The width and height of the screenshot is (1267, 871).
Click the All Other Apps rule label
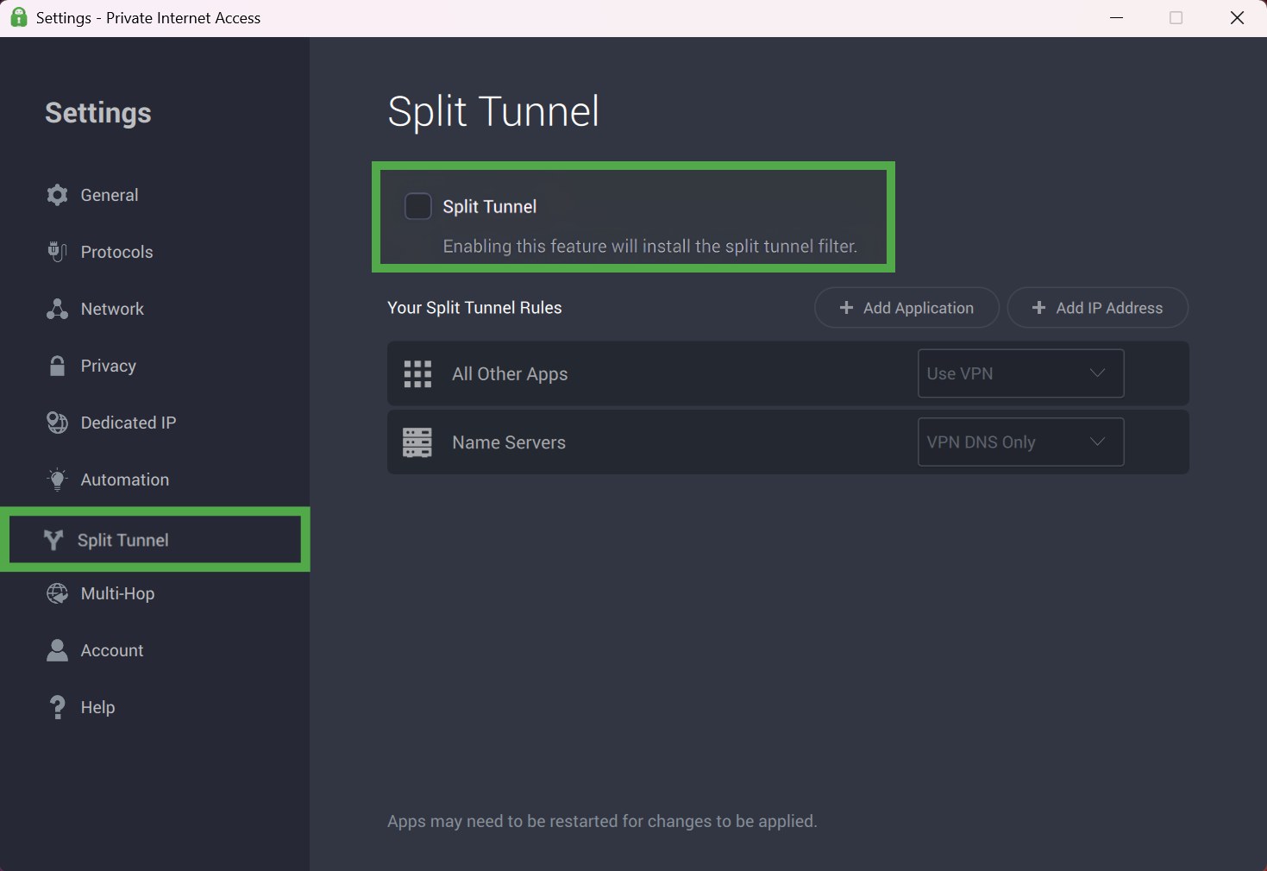(x=510, y=374)
